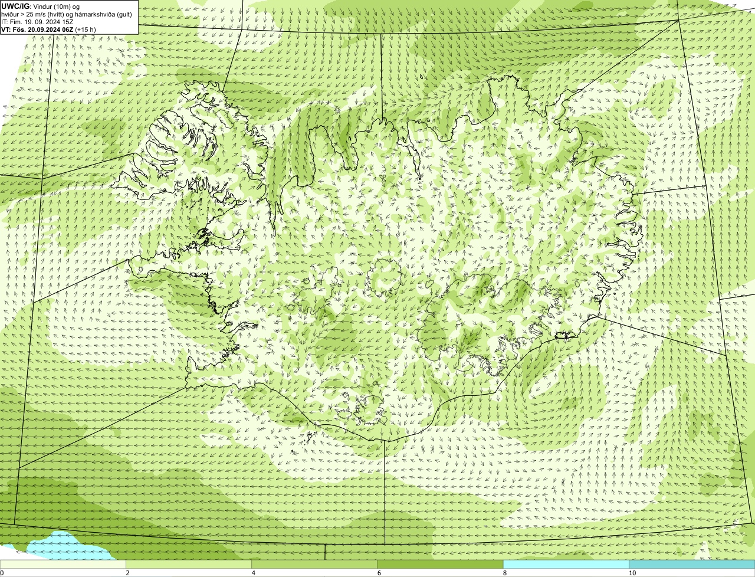
Task: Click the 0–2 m/s palest legend color segment
Action: coord(63,564)
